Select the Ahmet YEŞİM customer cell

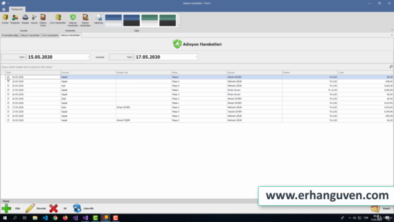[143, 120]
